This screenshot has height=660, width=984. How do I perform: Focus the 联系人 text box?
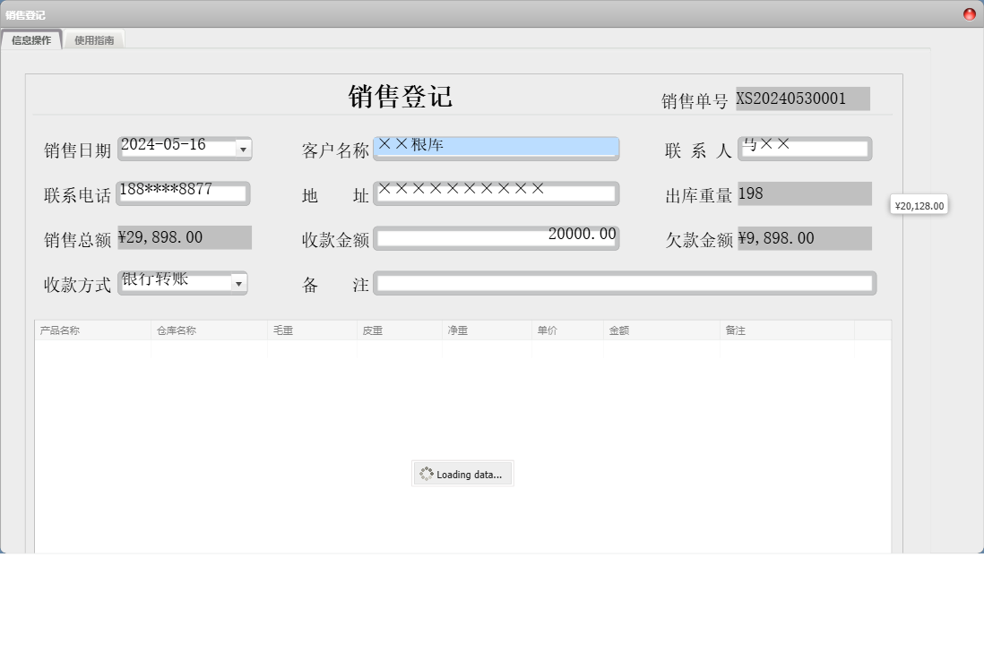tap(805, 149)
